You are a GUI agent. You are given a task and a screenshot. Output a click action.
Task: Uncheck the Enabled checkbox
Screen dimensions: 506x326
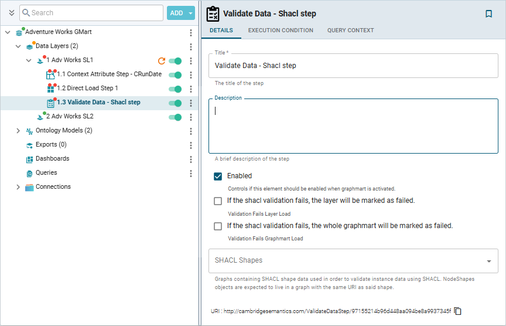pos(218,176)
